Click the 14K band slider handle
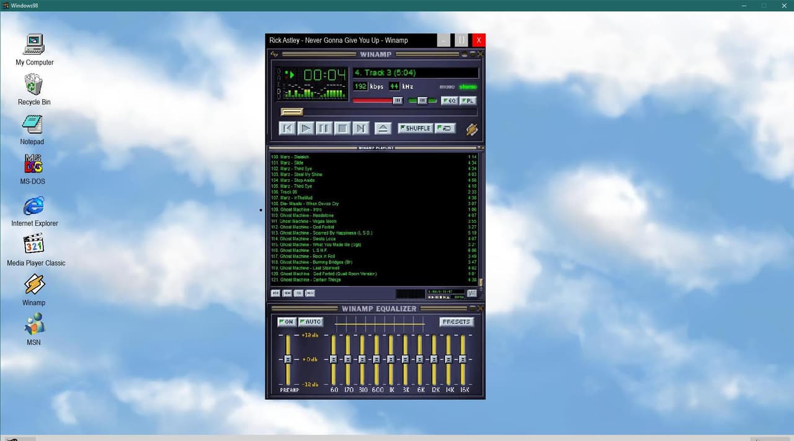Screen dimensions: 794x441 click(448, 359)
